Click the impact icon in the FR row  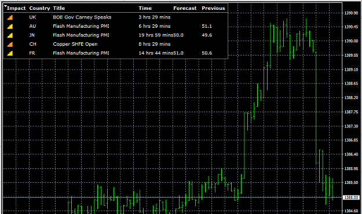point(10,53)
